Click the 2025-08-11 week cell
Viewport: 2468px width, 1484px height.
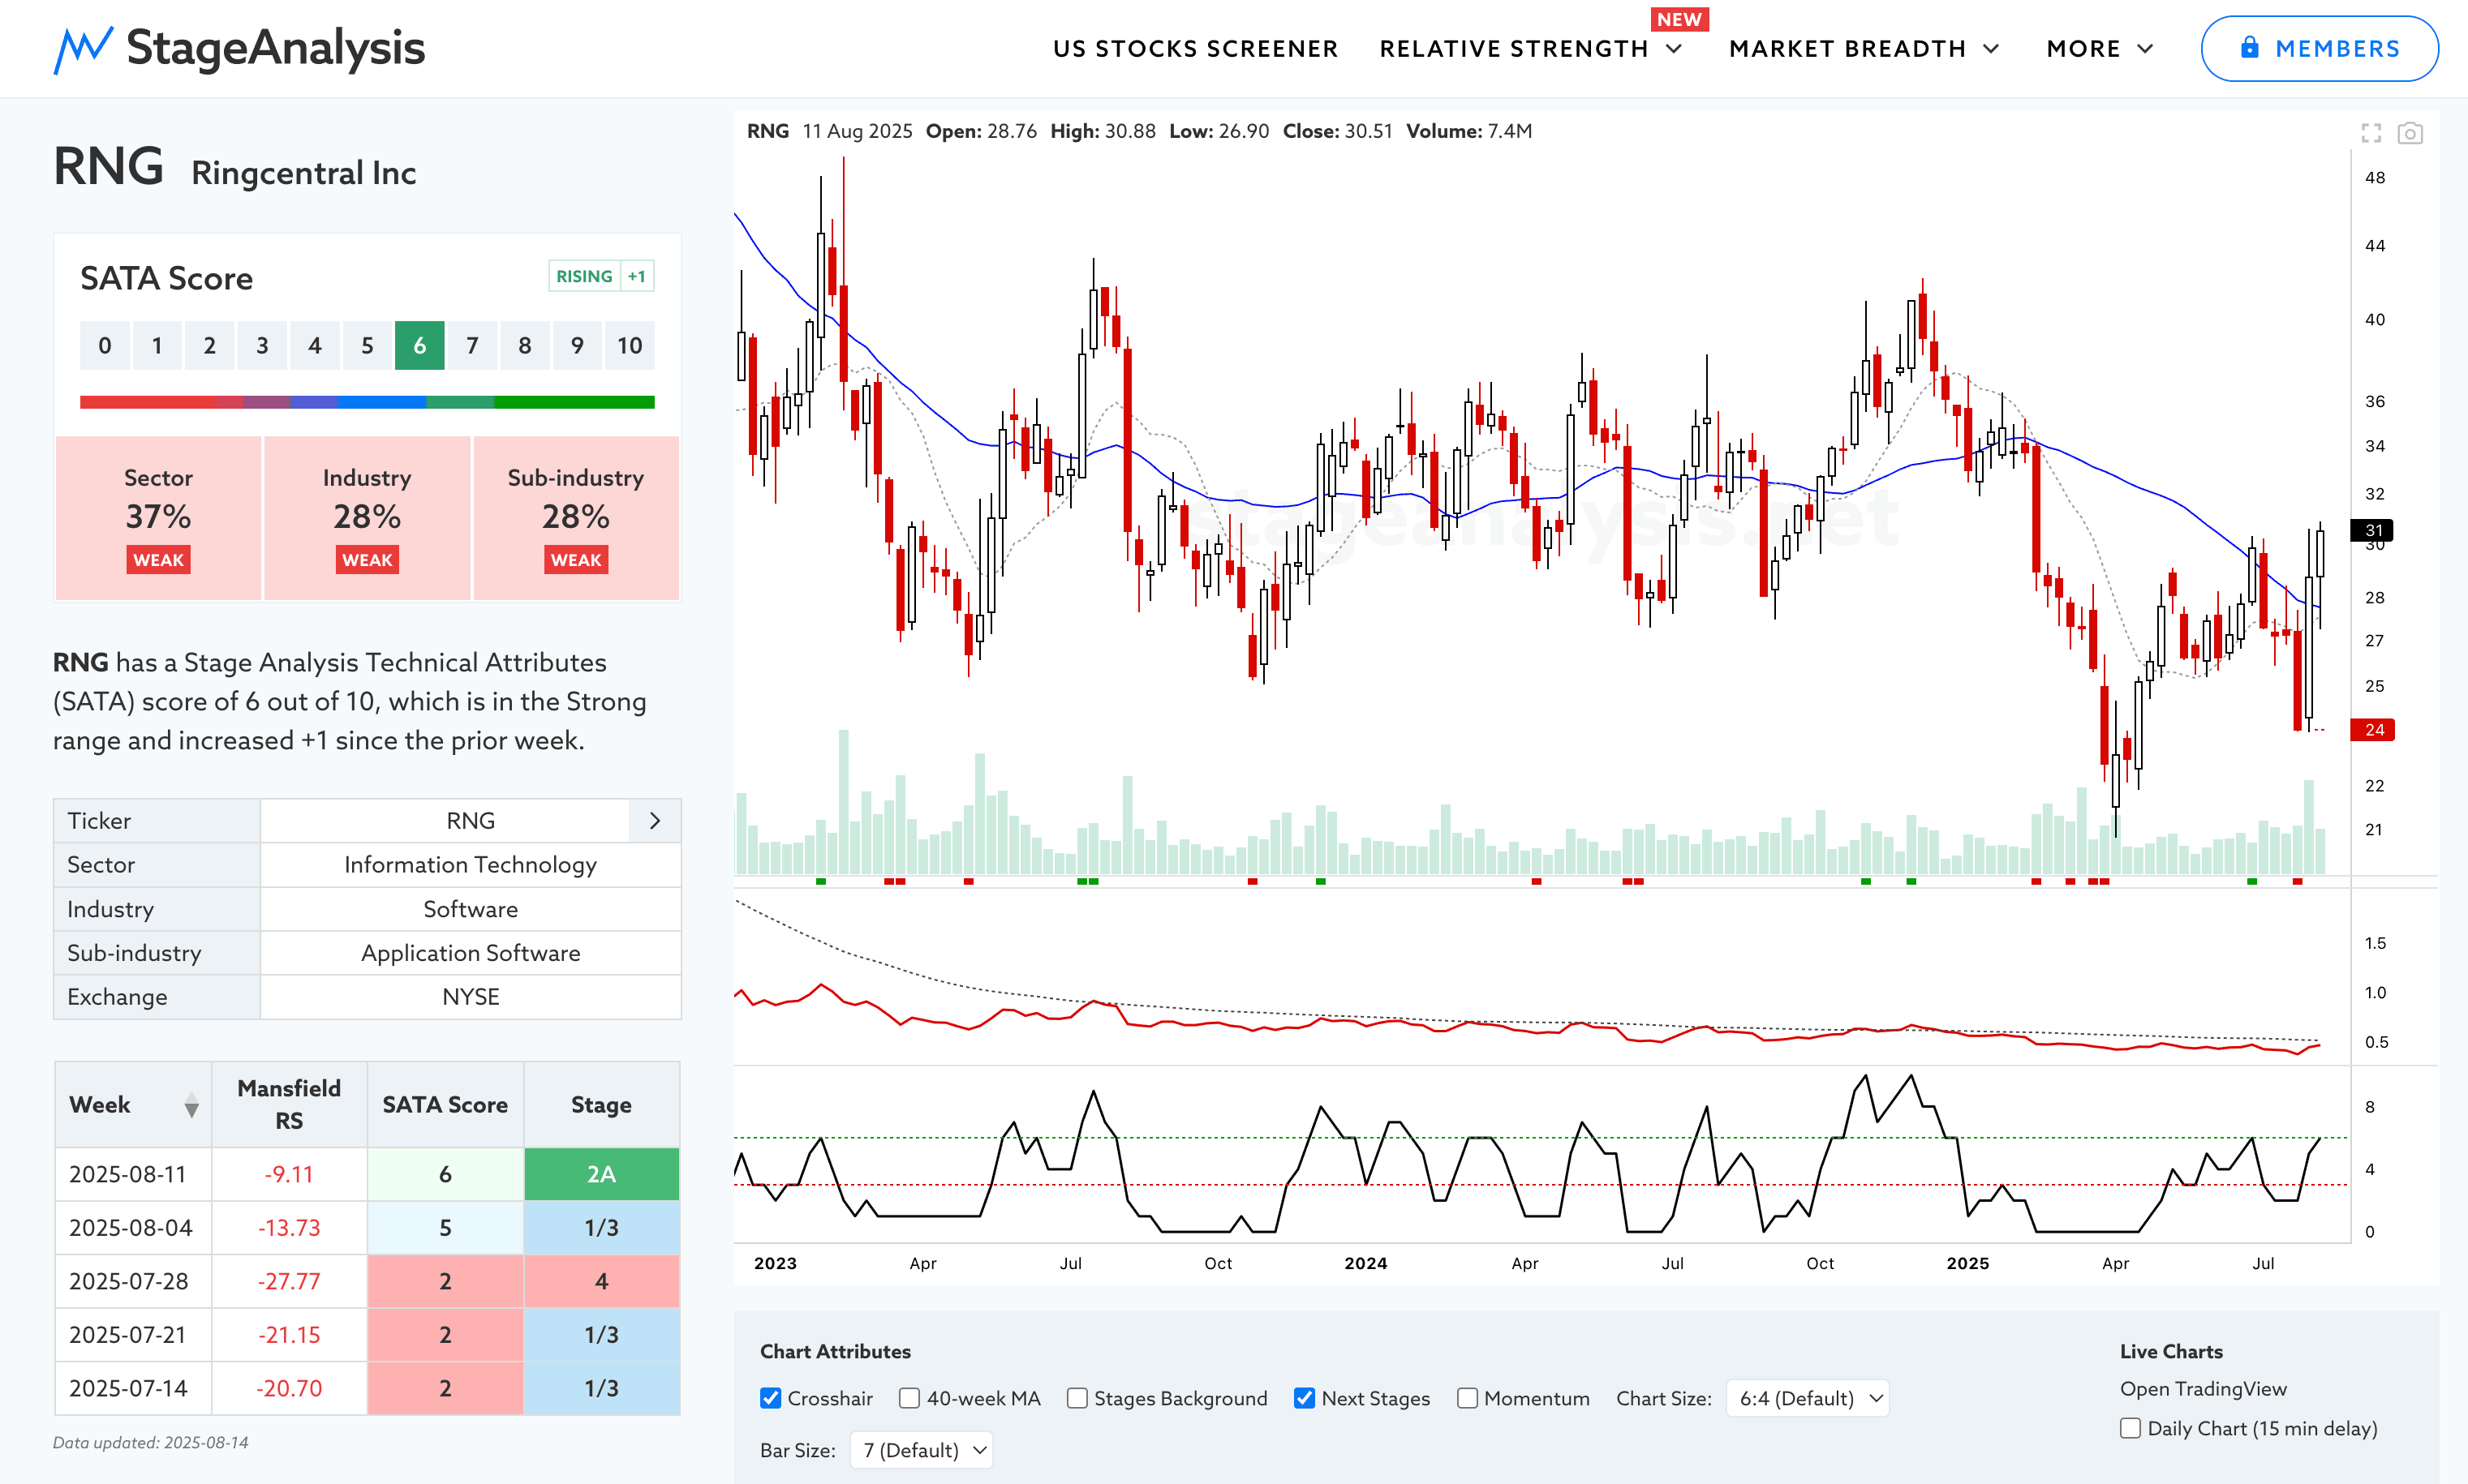133,1174
